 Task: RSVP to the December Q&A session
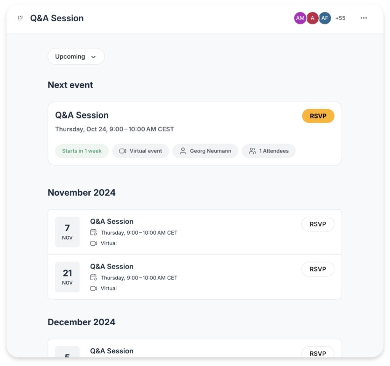(318, 353)
